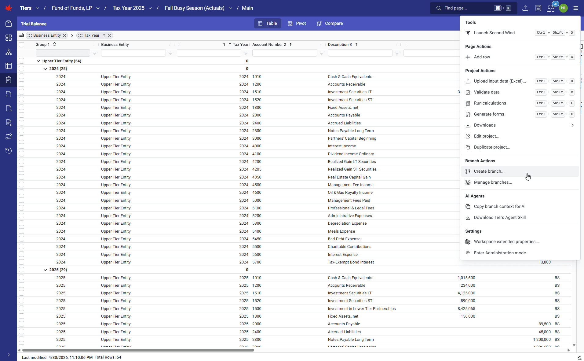Select Enter Administration mode

click(520, 253)
